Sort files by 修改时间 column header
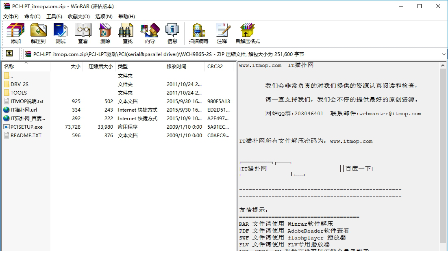448x261 pixels. (184, 67)
